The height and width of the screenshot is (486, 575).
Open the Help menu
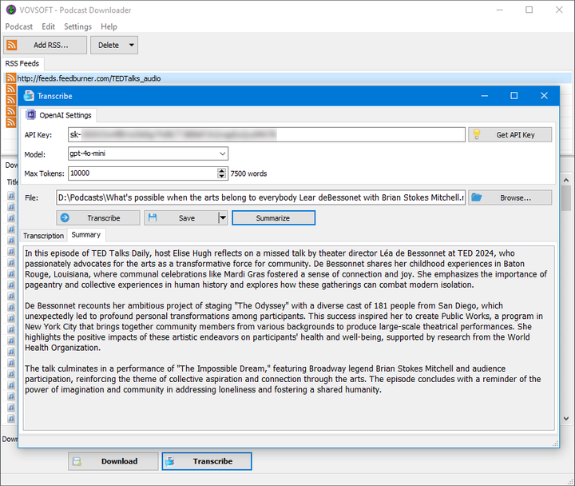point(109,26)
